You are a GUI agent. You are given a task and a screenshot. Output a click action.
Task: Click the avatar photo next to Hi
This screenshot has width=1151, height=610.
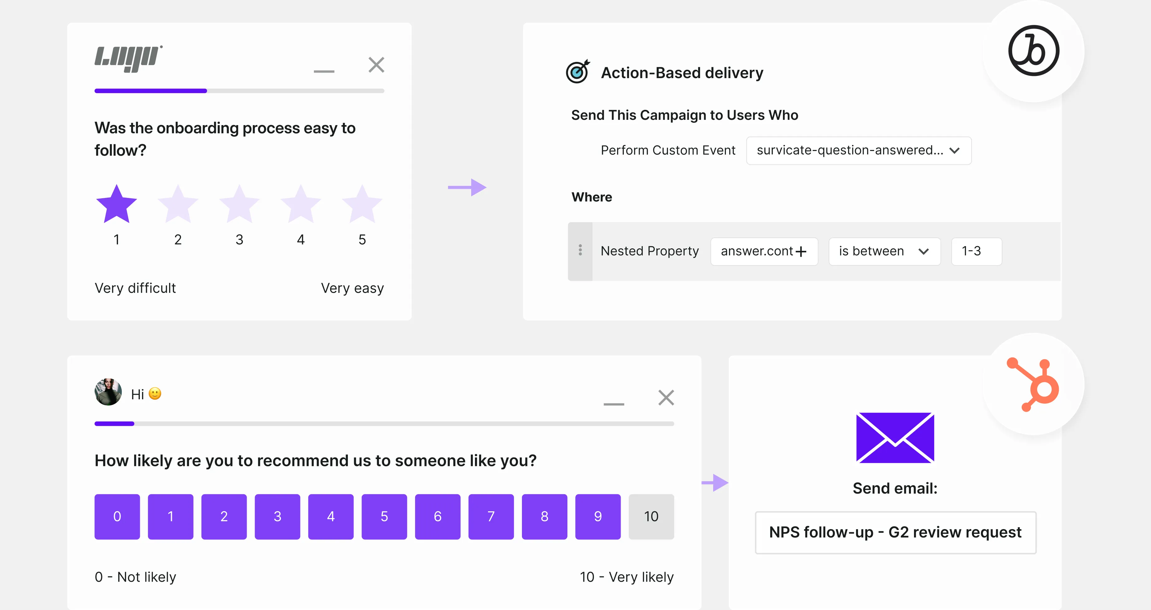pyautogui.click(x=108, y=392)
